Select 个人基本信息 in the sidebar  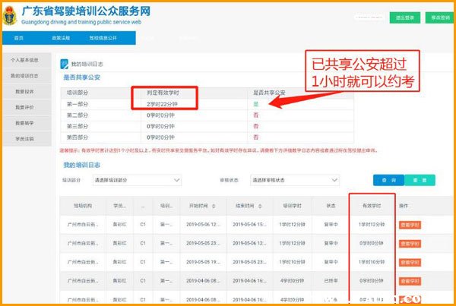pyautogui.click(x=24, y=60)
